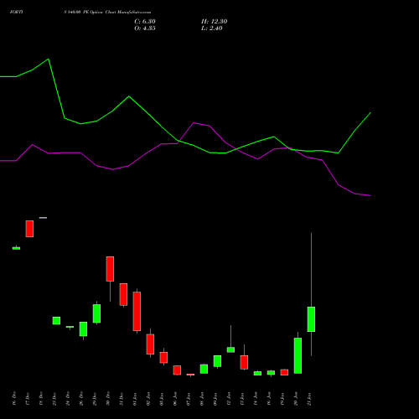This screenshot has height=419, width=419.
Task: Click the green indicator line peak near 18 Dec
Action: click(49, 59)
